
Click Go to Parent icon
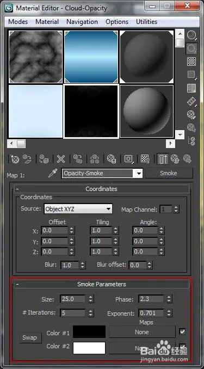pos(175,159)
